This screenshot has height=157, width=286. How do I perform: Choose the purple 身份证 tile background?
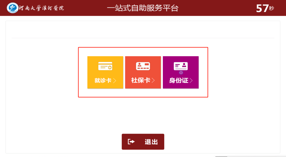pyautogui.click(x=181, y=72)
